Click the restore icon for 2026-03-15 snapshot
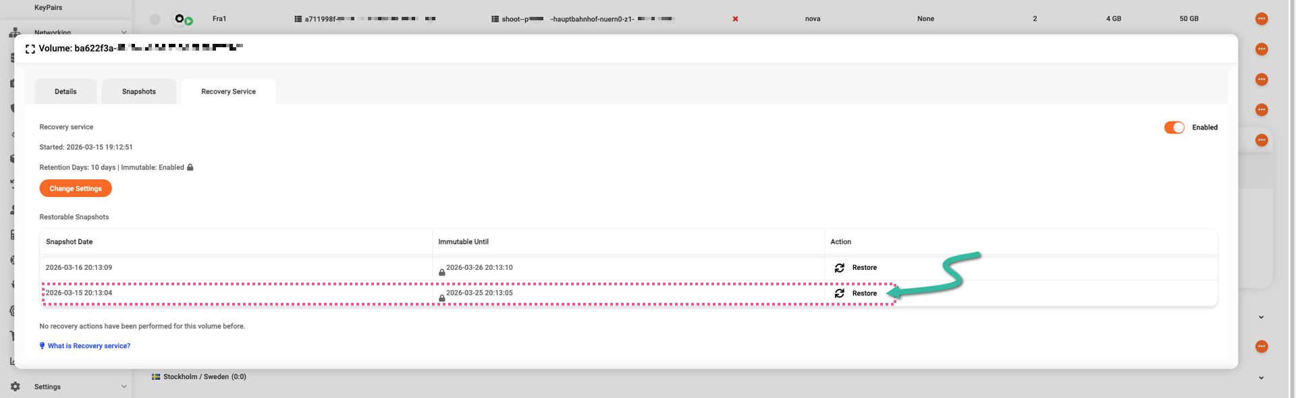 point(839,293)
